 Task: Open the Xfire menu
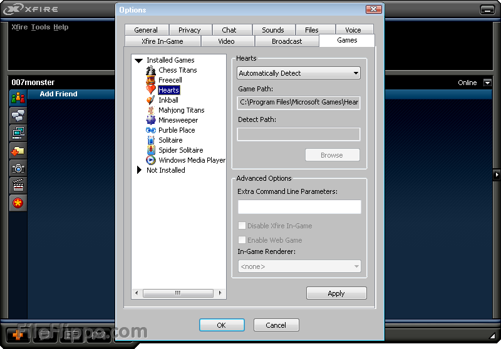19,27
